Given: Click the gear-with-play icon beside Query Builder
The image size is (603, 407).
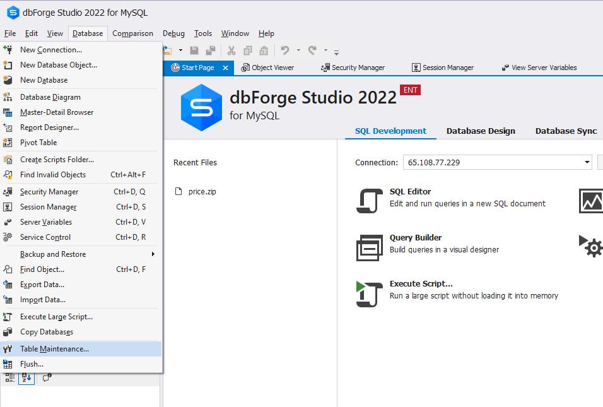Looking at the screenshot, I should point(590,246).
